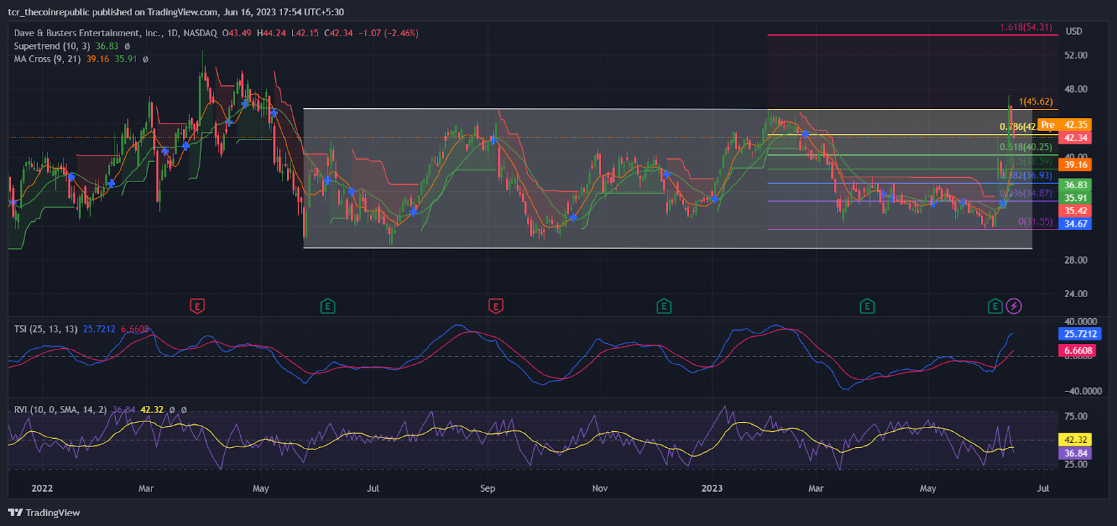The image size is (1117, 526).
Task: Click the blue 34.67 price label
Action: [x=1075, y=224]
